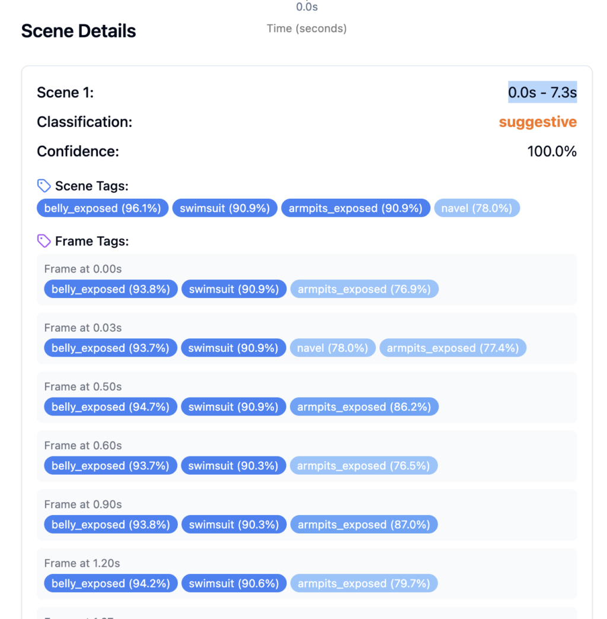Click belly_exposed tag under Frame at 0.00s
The height and width of the screenshot is (619, 607).
(111, 289)
